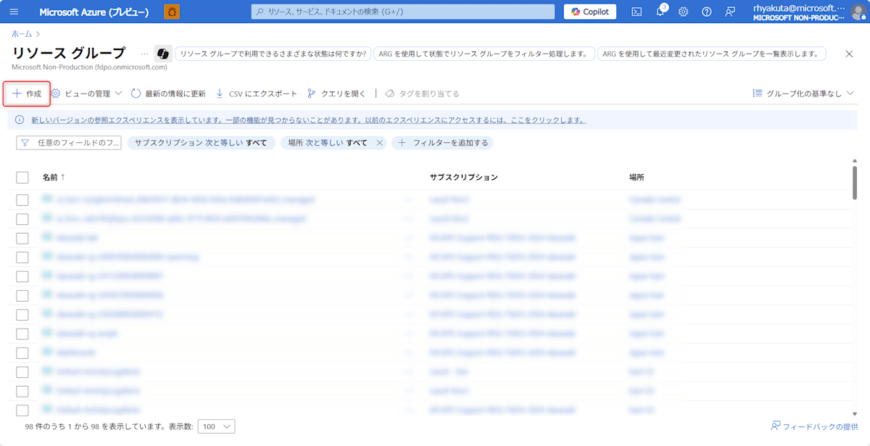
Task: Open Cloud Shell from the top bar
Action: (x=637, y=12)
